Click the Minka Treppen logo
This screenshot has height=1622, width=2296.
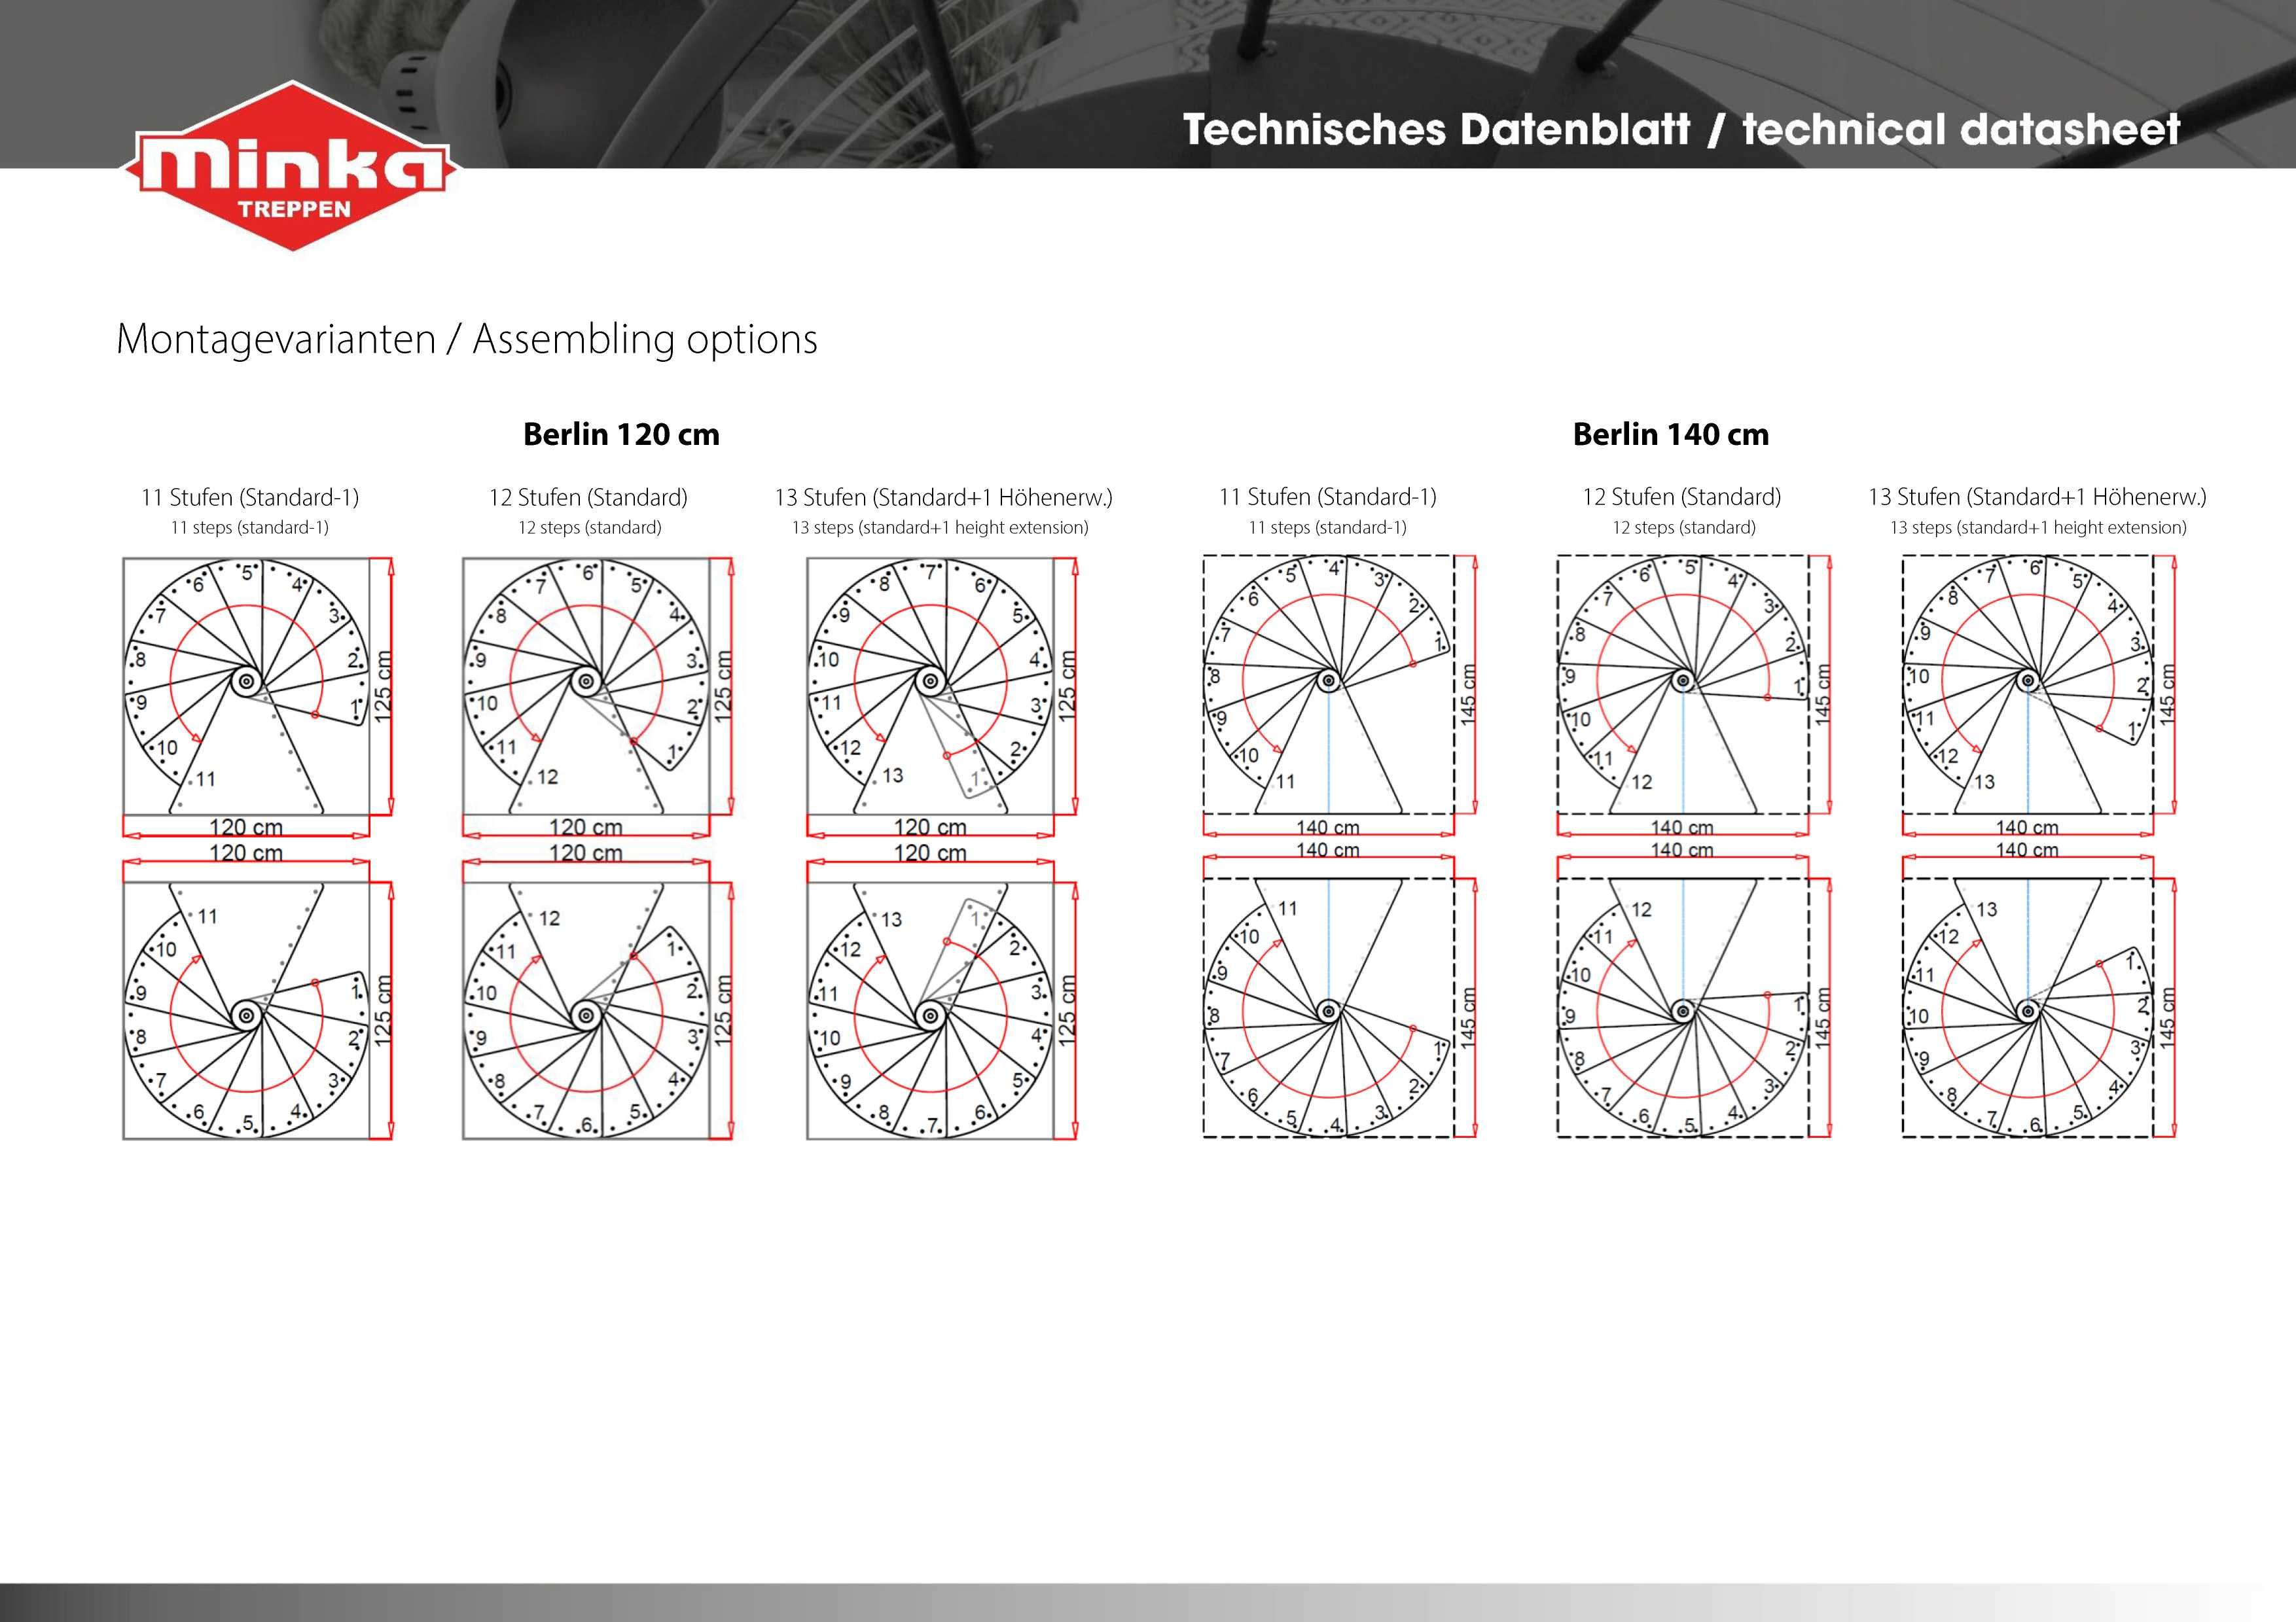click(290, 166)
